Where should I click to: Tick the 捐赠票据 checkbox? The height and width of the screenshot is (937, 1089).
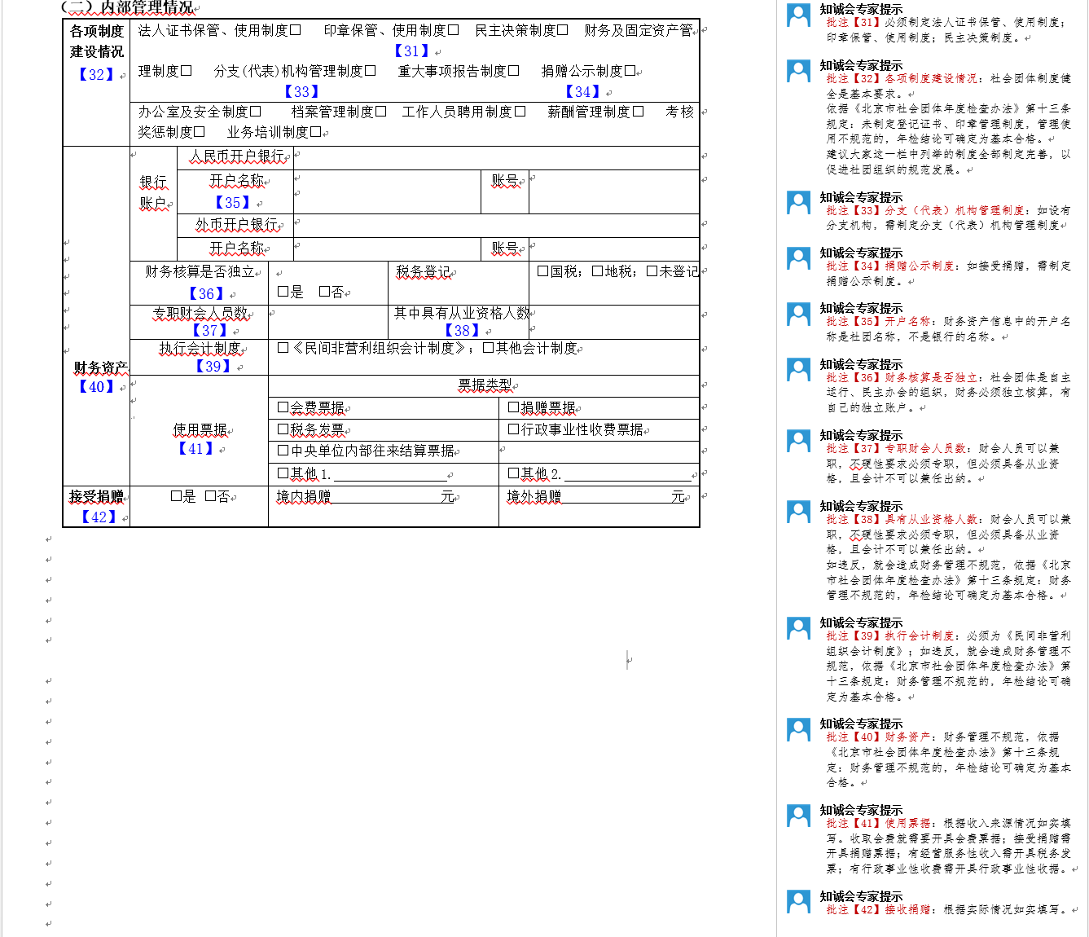click(x=514, y=407)
